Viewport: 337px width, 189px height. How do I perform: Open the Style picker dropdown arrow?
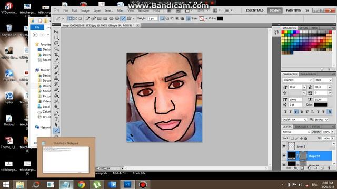[206, 19]
